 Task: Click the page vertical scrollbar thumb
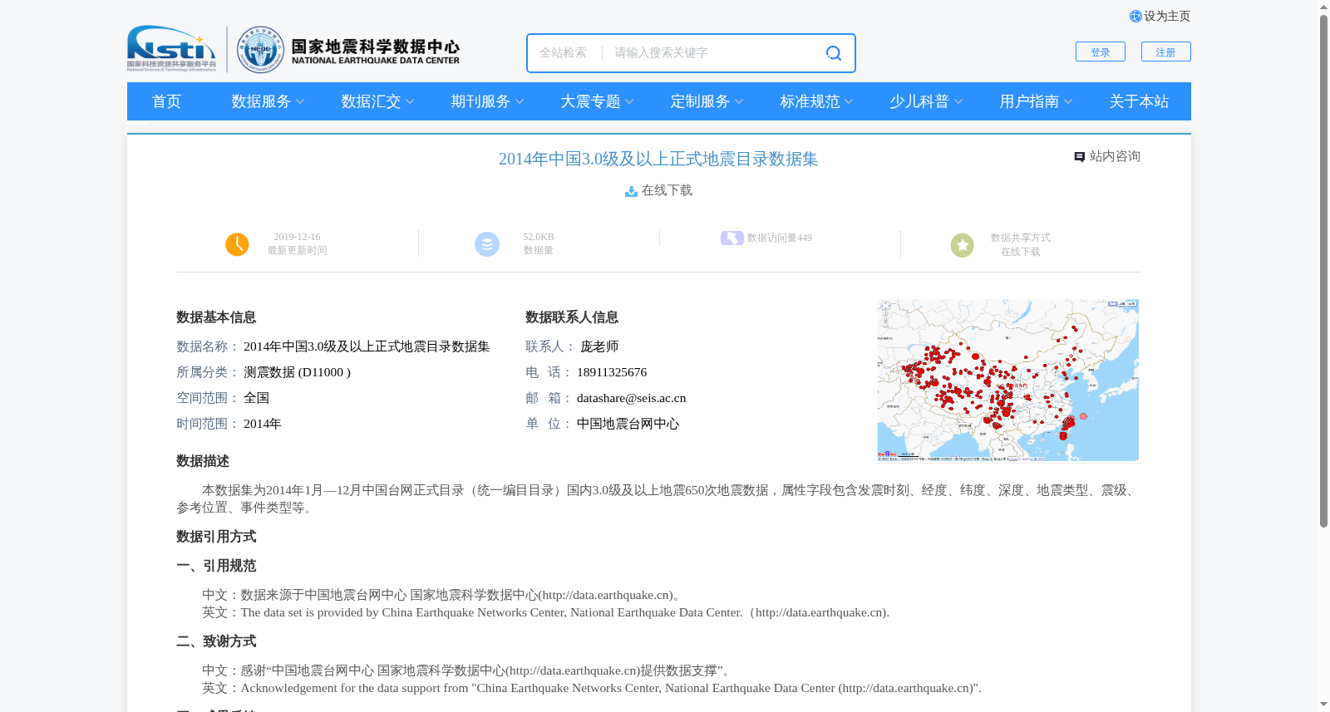[x=1323, y=270]
